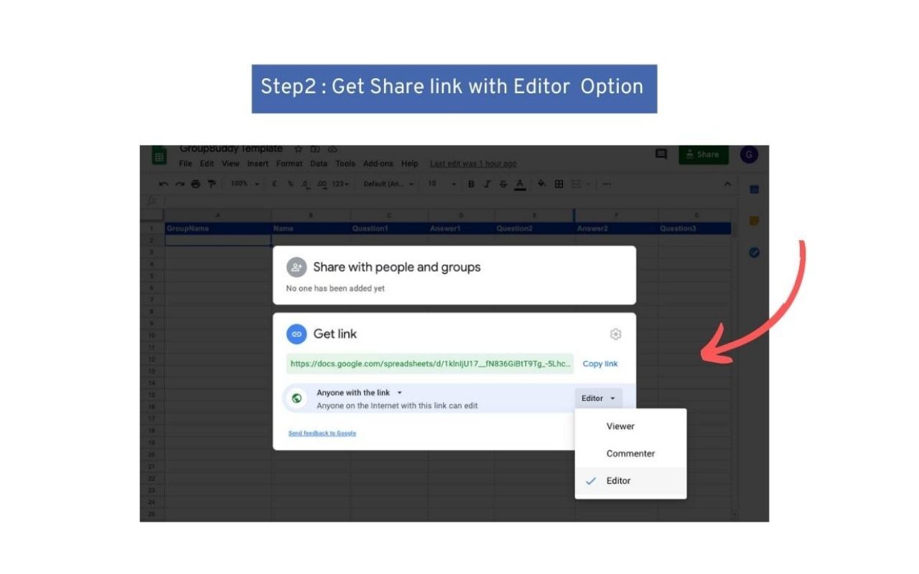Image resolution: width=919 pixels, height=574 pixels.
Task: Choose Viewer from the role menu
Action: pos(630,426)
